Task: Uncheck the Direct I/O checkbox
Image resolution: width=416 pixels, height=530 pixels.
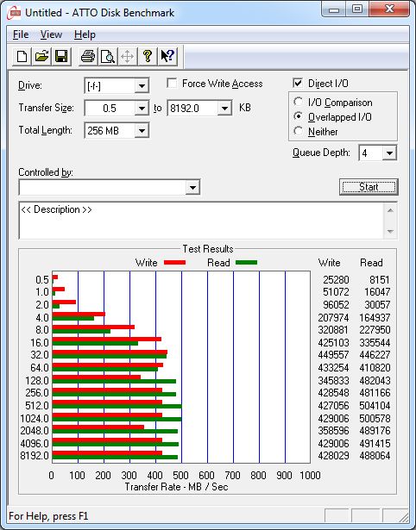Action: [x=298, y=83]
